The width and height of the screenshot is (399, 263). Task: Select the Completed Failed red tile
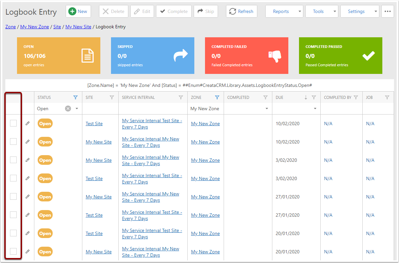247,56
